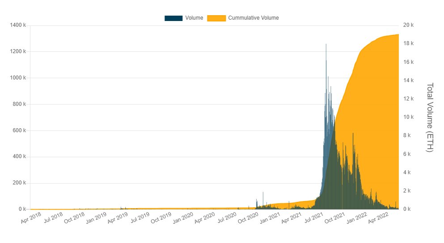
Task: Click the '1200 k' left axis label
Action: (18, 51)
